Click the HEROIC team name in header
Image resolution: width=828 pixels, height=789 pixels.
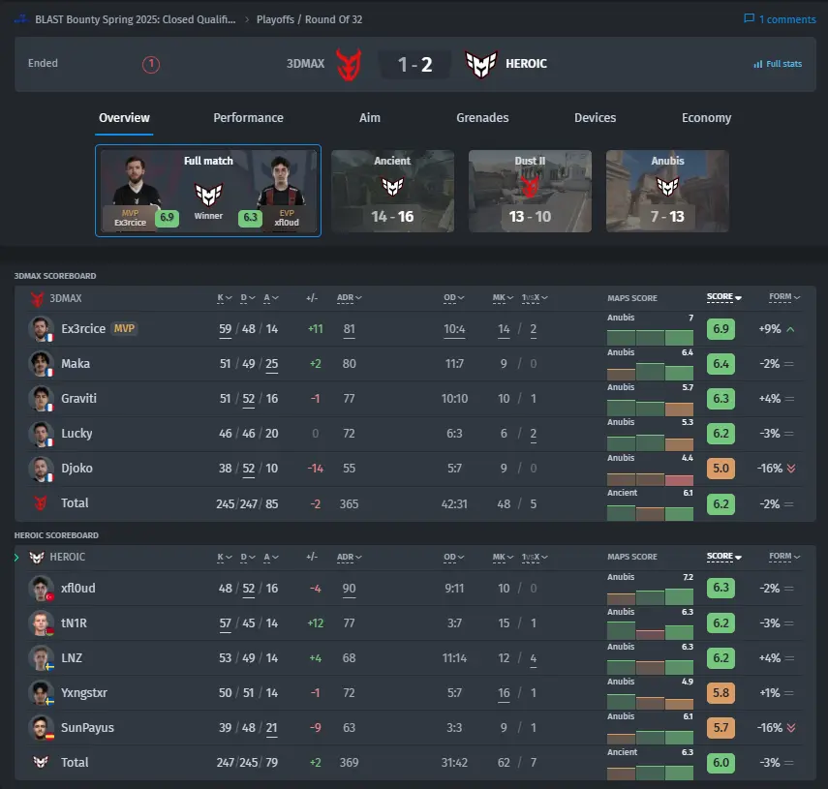(x=526, y=64)
